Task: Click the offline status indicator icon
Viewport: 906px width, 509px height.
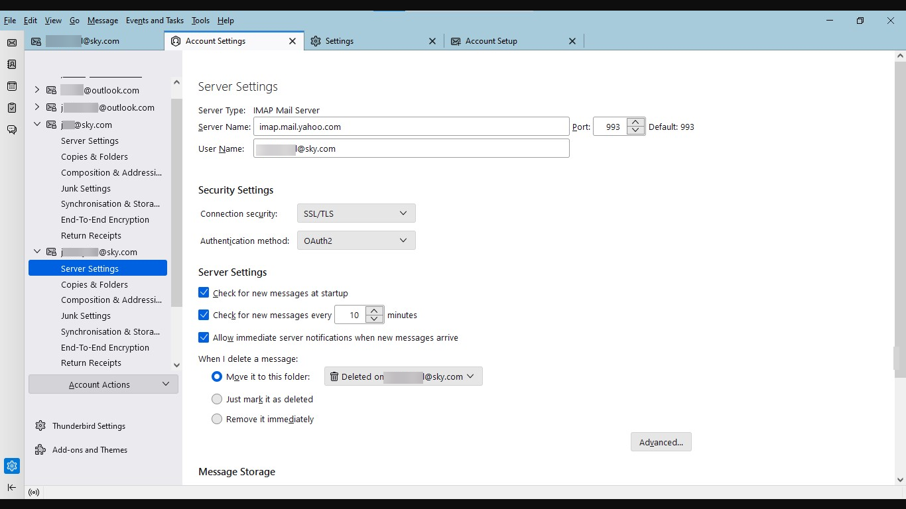Action: pos(33,492)
